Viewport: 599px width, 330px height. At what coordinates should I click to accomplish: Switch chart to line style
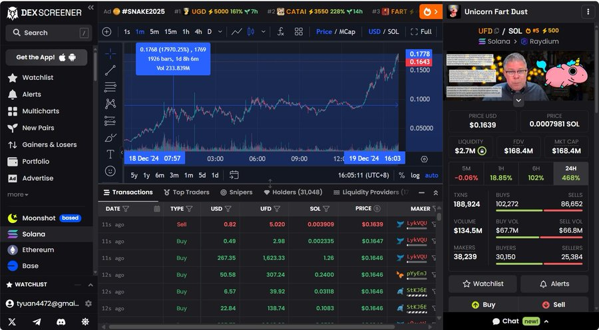coord(237,32)
